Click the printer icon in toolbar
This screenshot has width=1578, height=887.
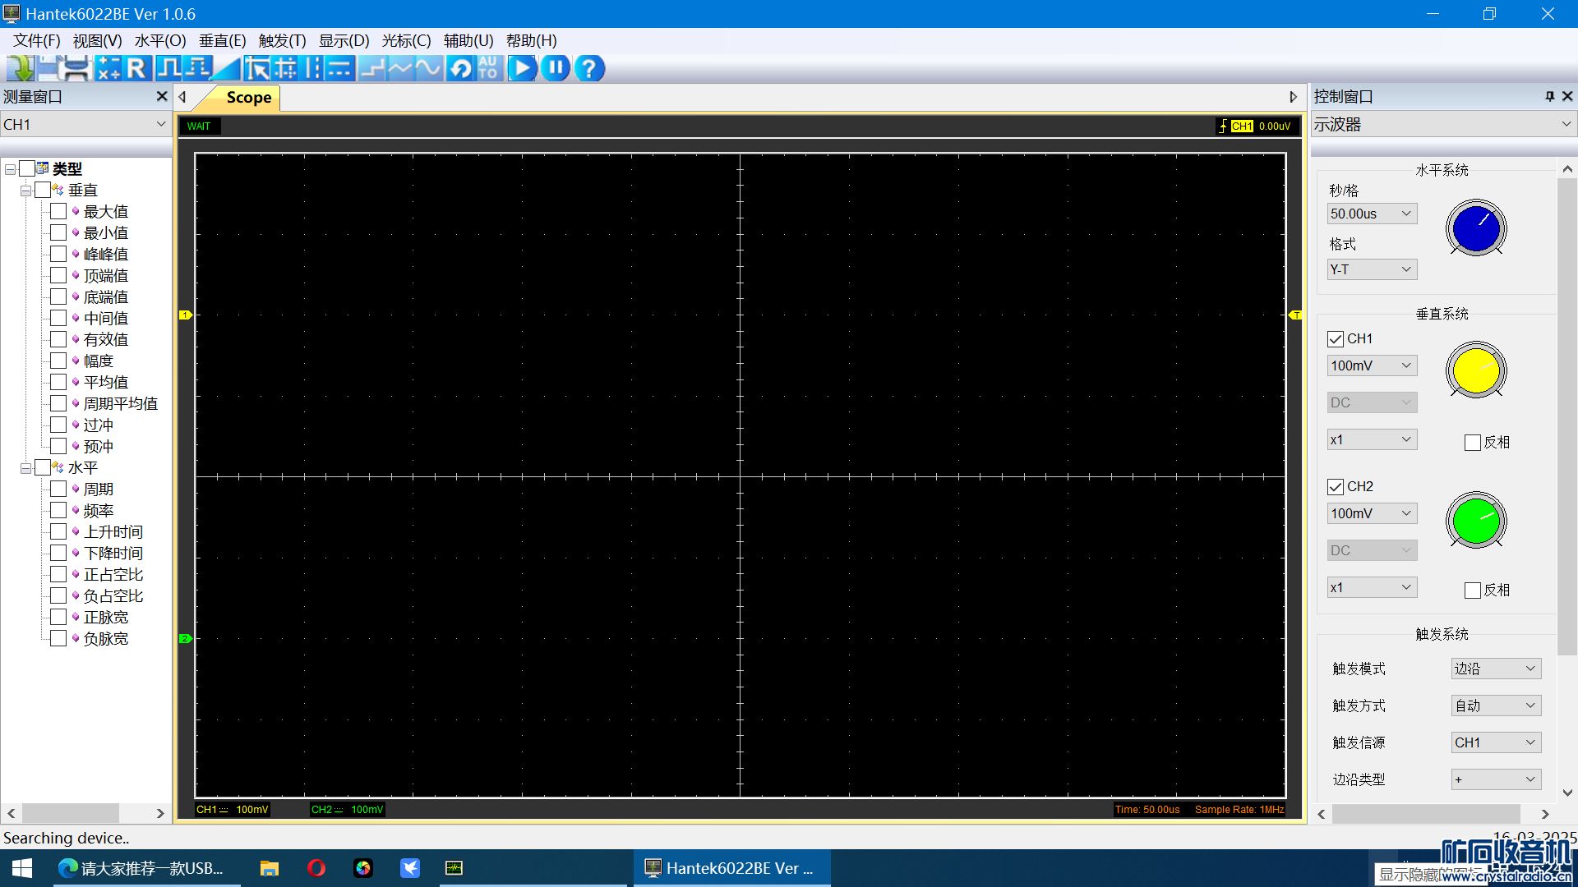point(76,68)
